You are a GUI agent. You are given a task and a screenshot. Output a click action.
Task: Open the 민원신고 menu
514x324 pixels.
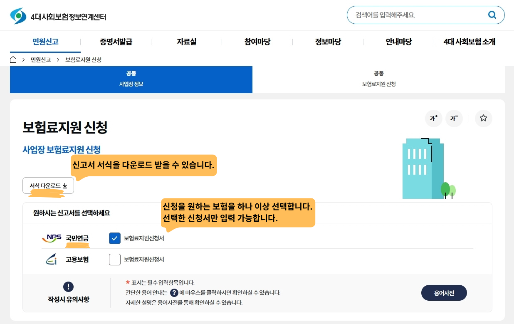point(45,42)
